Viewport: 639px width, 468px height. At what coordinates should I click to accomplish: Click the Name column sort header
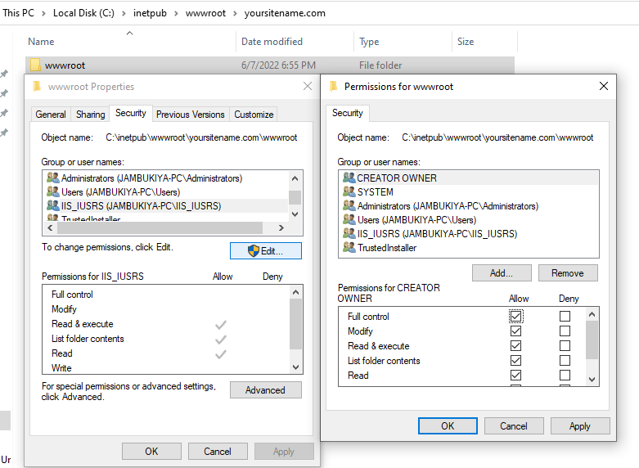coord(41,42)
